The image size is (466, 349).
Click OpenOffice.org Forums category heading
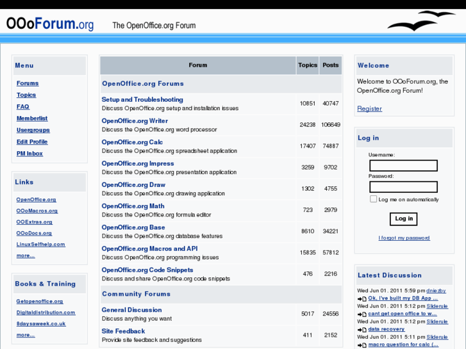143,84
